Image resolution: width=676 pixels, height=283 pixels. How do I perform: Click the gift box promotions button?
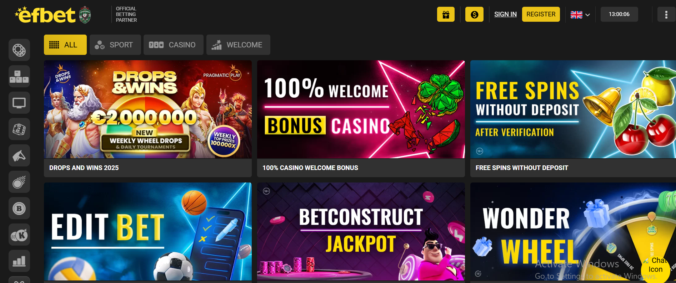coord(446,14)
